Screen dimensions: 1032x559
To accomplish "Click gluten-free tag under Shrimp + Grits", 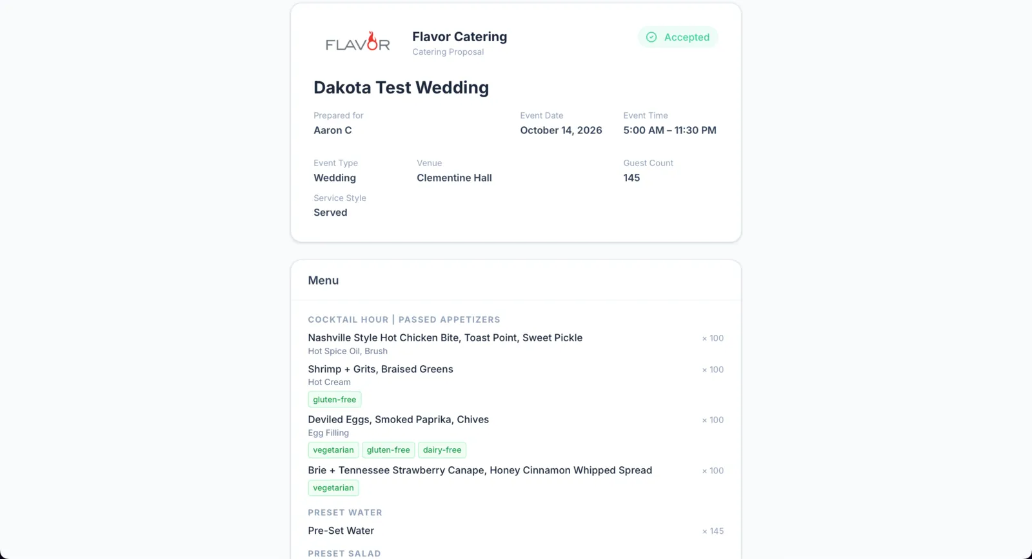I will click(334, 399).
